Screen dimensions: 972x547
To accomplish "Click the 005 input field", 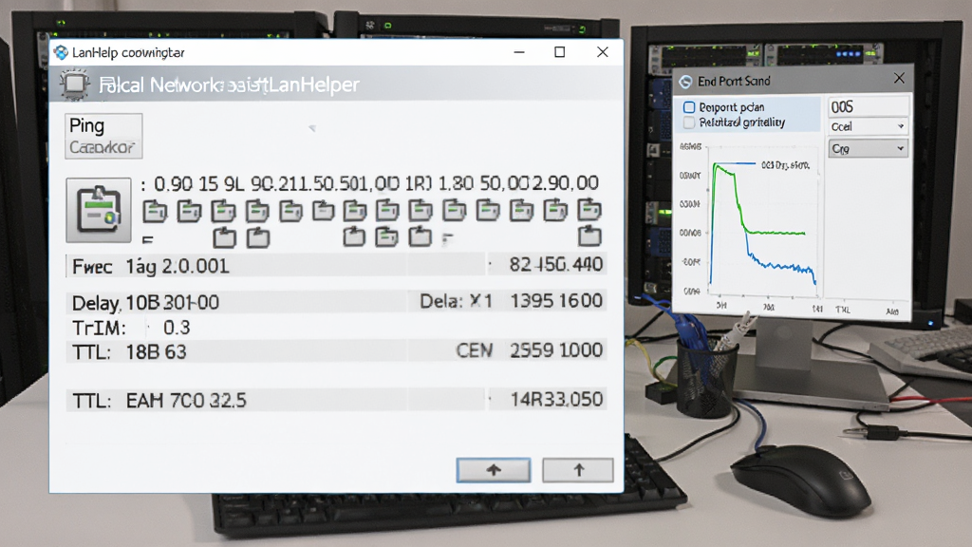I will coord(868,106).
